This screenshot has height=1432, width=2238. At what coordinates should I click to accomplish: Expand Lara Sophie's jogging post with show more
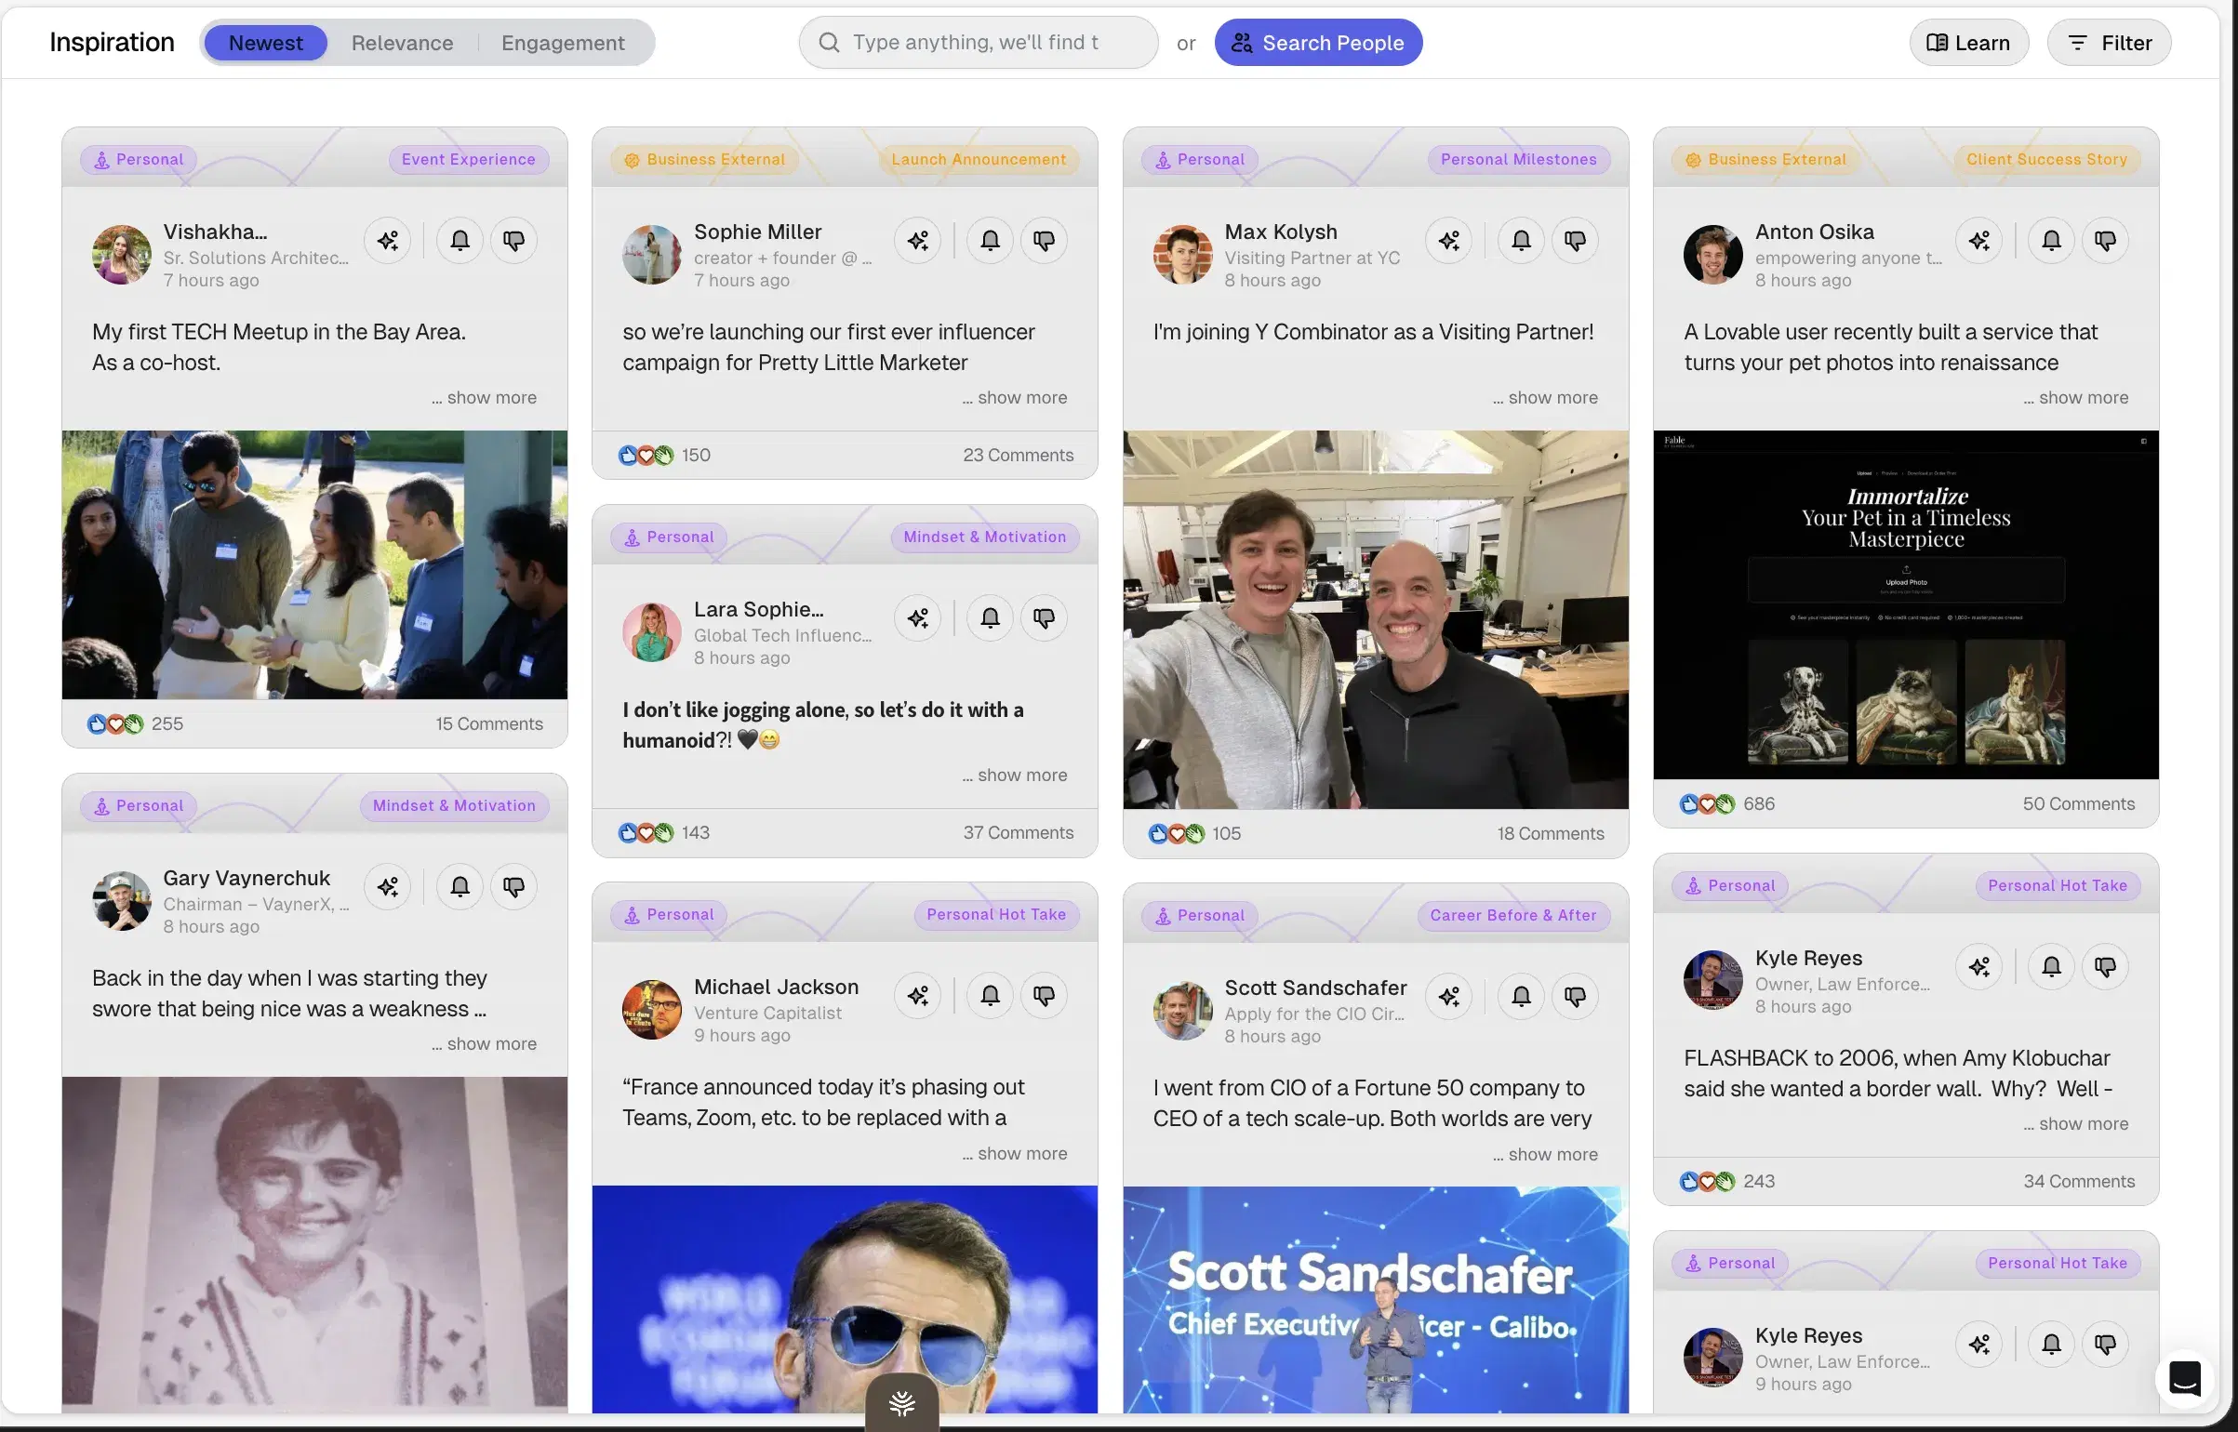[1015, 776]
